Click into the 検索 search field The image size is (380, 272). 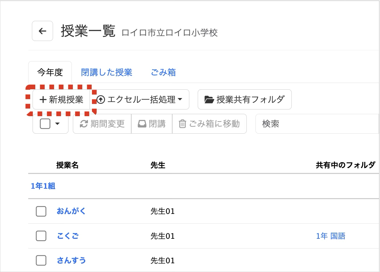click(x=316, y=124)
